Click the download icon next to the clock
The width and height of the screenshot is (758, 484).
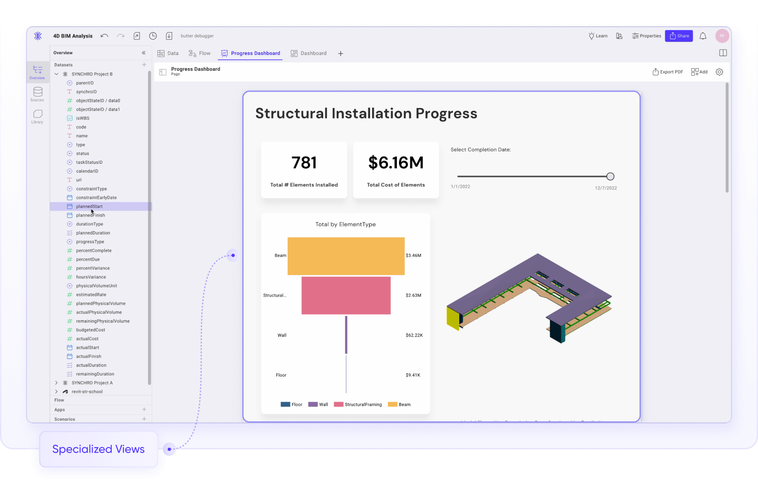[x=169, y=36]
